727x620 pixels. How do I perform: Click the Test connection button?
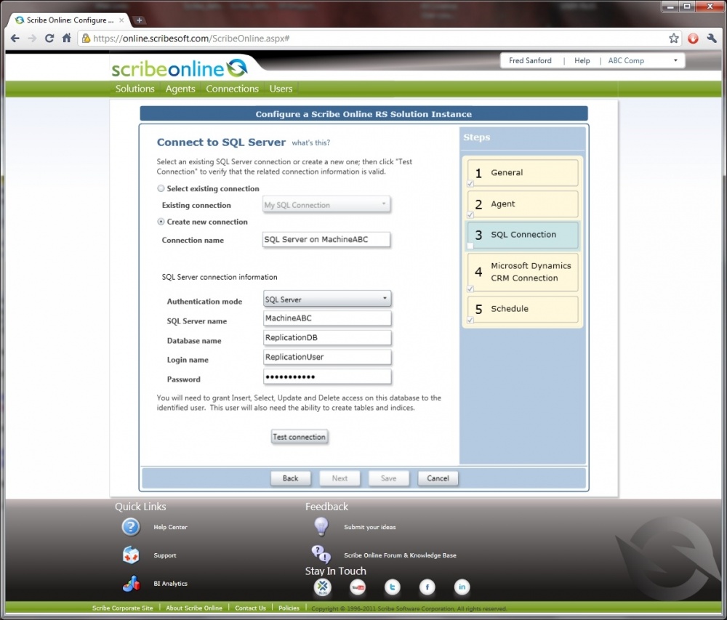point(300,437)
